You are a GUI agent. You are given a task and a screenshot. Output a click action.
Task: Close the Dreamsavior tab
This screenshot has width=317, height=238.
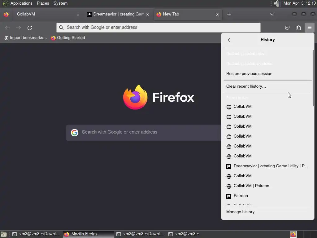coord(148,15)
